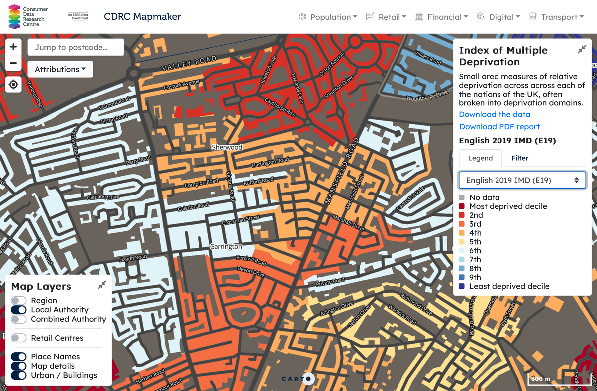Collapse the Map Layers panel
This screenshot has width=597, height=391.
click(x=102, y=284)
